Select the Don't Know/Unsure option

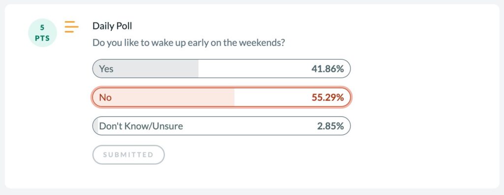pyautogui.click(x=221, y=126)
